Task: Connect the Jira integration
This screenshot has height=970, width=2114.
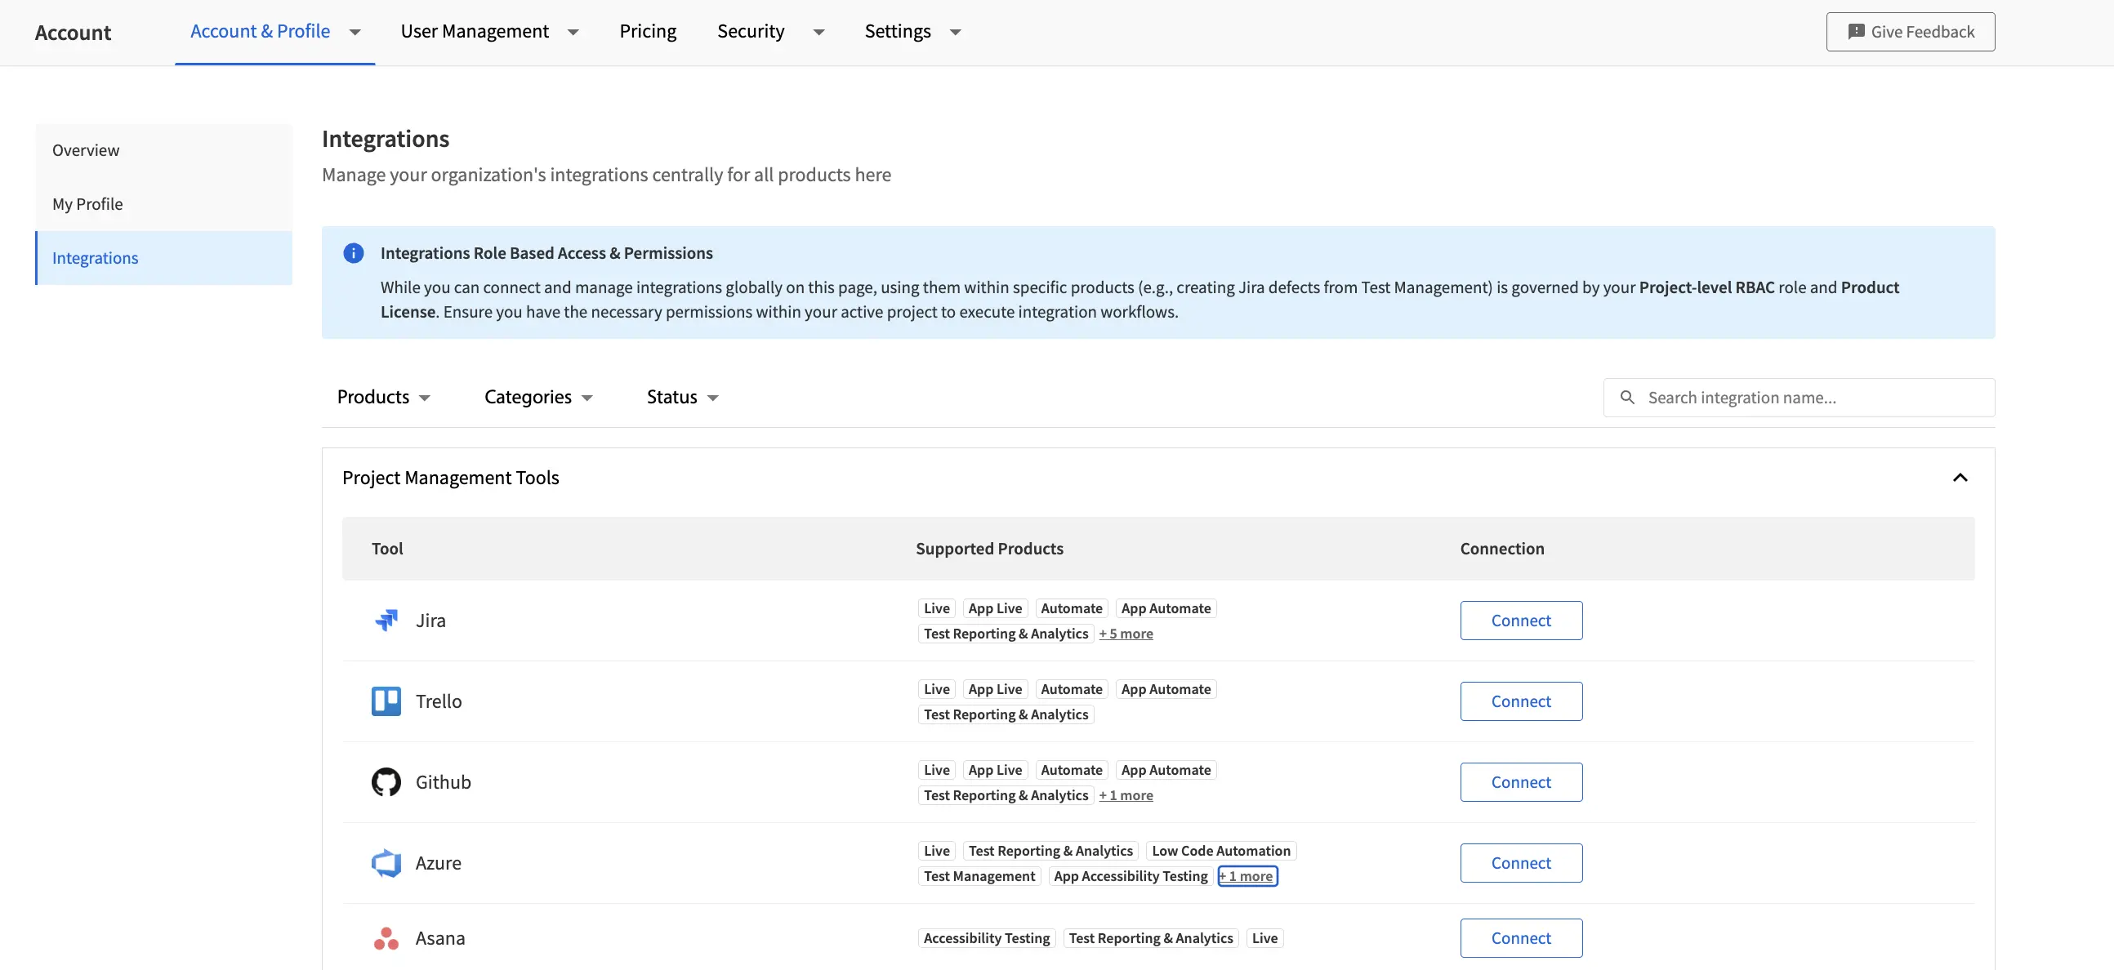Action: pyautogui.click(x=1521, y=621)
